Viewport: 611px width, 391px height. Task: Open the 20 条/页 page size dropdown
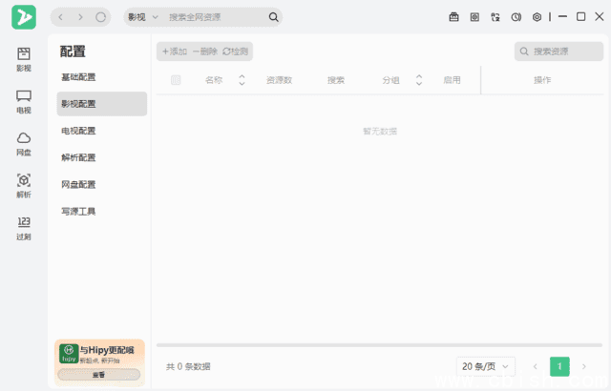486,366
